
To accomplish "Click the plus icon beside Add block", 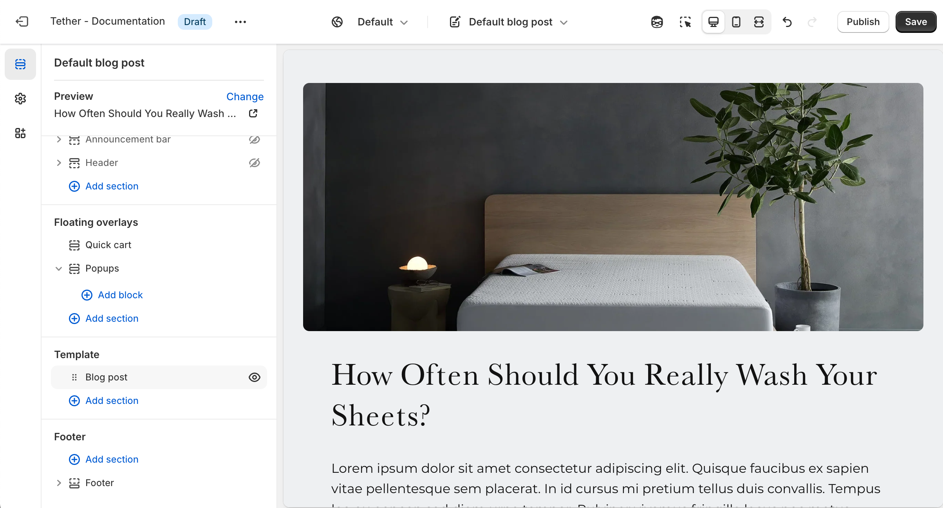I will pos(87,295).
